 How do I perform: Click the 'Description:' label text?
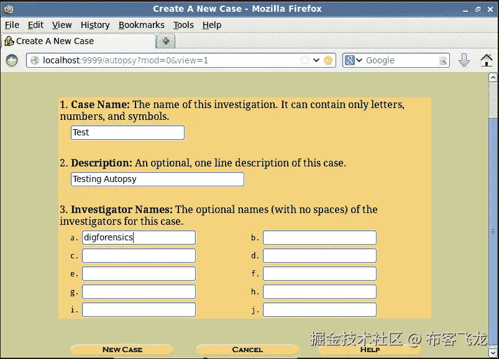click(101, 163)
